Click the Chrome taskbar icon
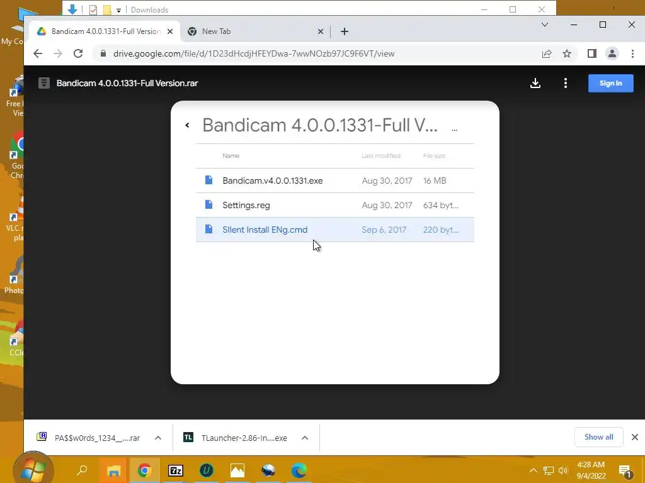This screenshot has height=483, width=645. [x=144, y=470]
